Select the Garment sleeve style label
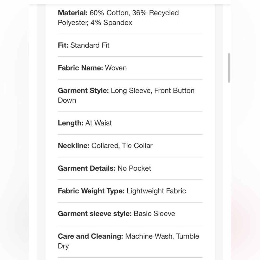The width and height of the screenshot is (260, 260). point(95,213)
